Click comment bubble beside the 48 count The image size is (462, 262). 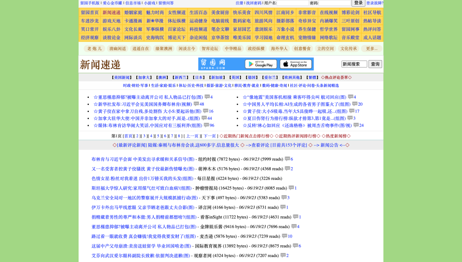coord(196,104)
